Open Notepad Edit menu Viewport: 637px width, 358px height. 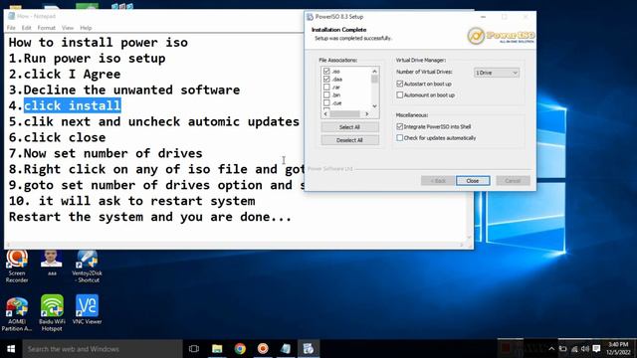point(27,28)
